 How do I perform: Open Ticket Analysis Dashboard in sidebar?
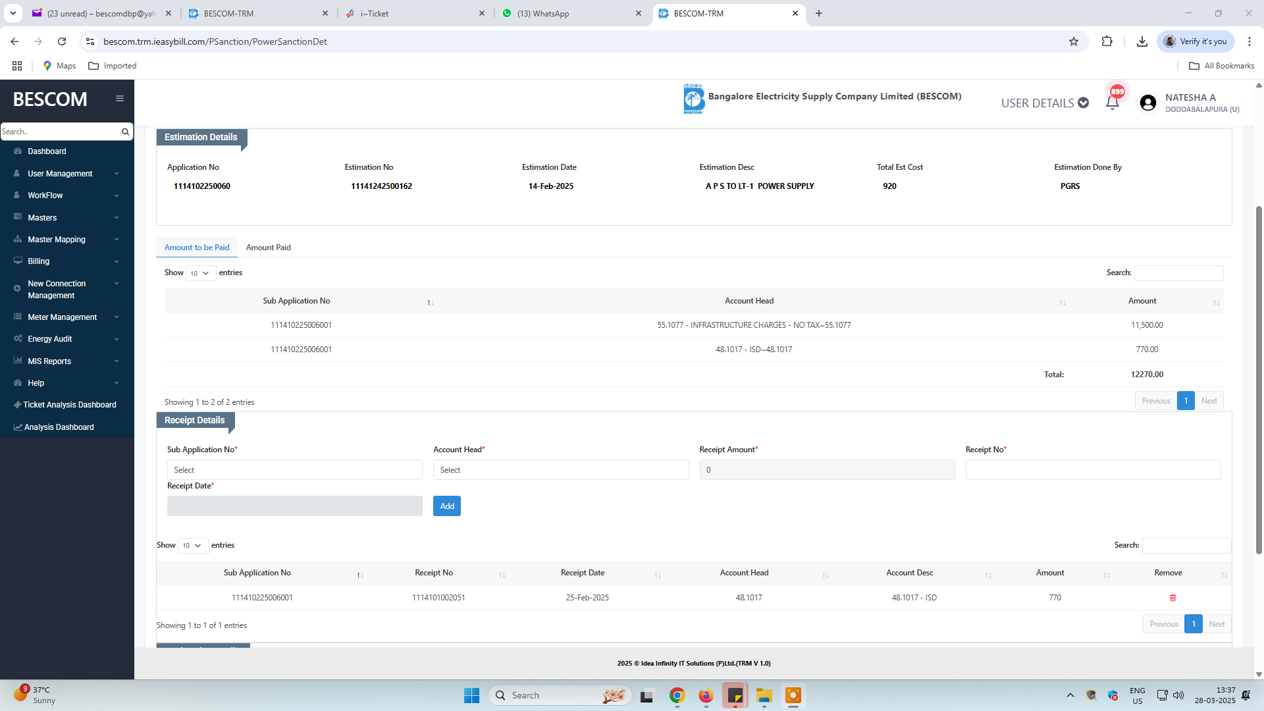[66, 405]
